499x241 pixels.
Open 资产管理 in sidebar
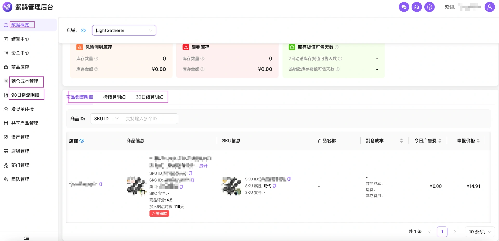29,137
